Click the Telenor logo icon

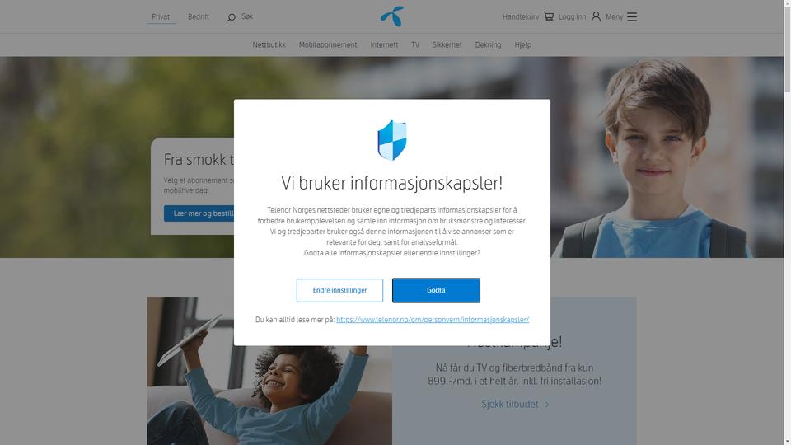tap(392, 16)
